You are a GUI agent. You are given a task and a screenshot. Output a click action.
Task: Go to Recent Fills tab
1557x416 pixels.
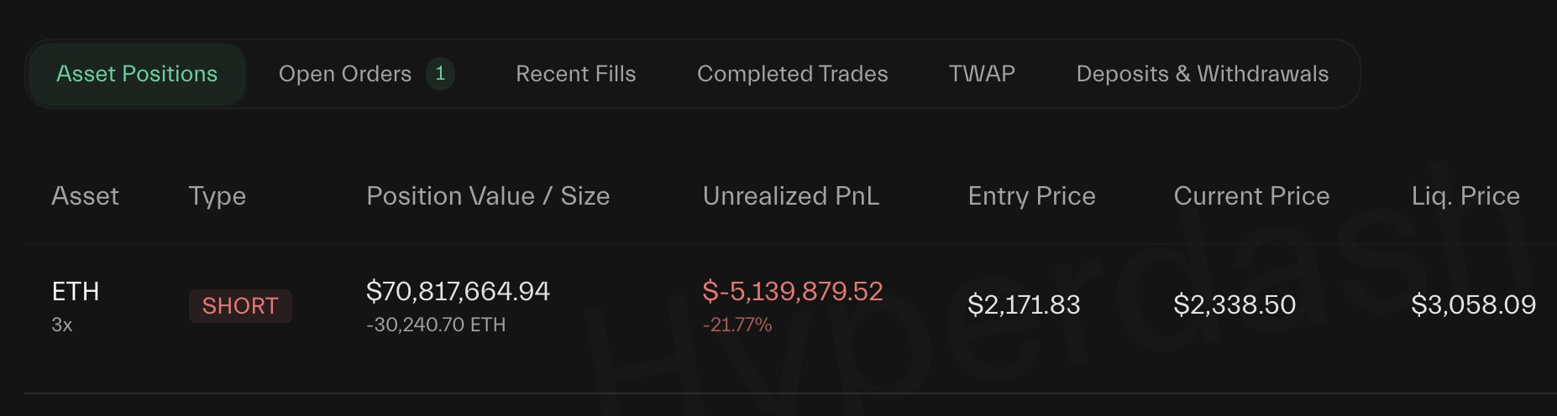[x=575, y=74]
